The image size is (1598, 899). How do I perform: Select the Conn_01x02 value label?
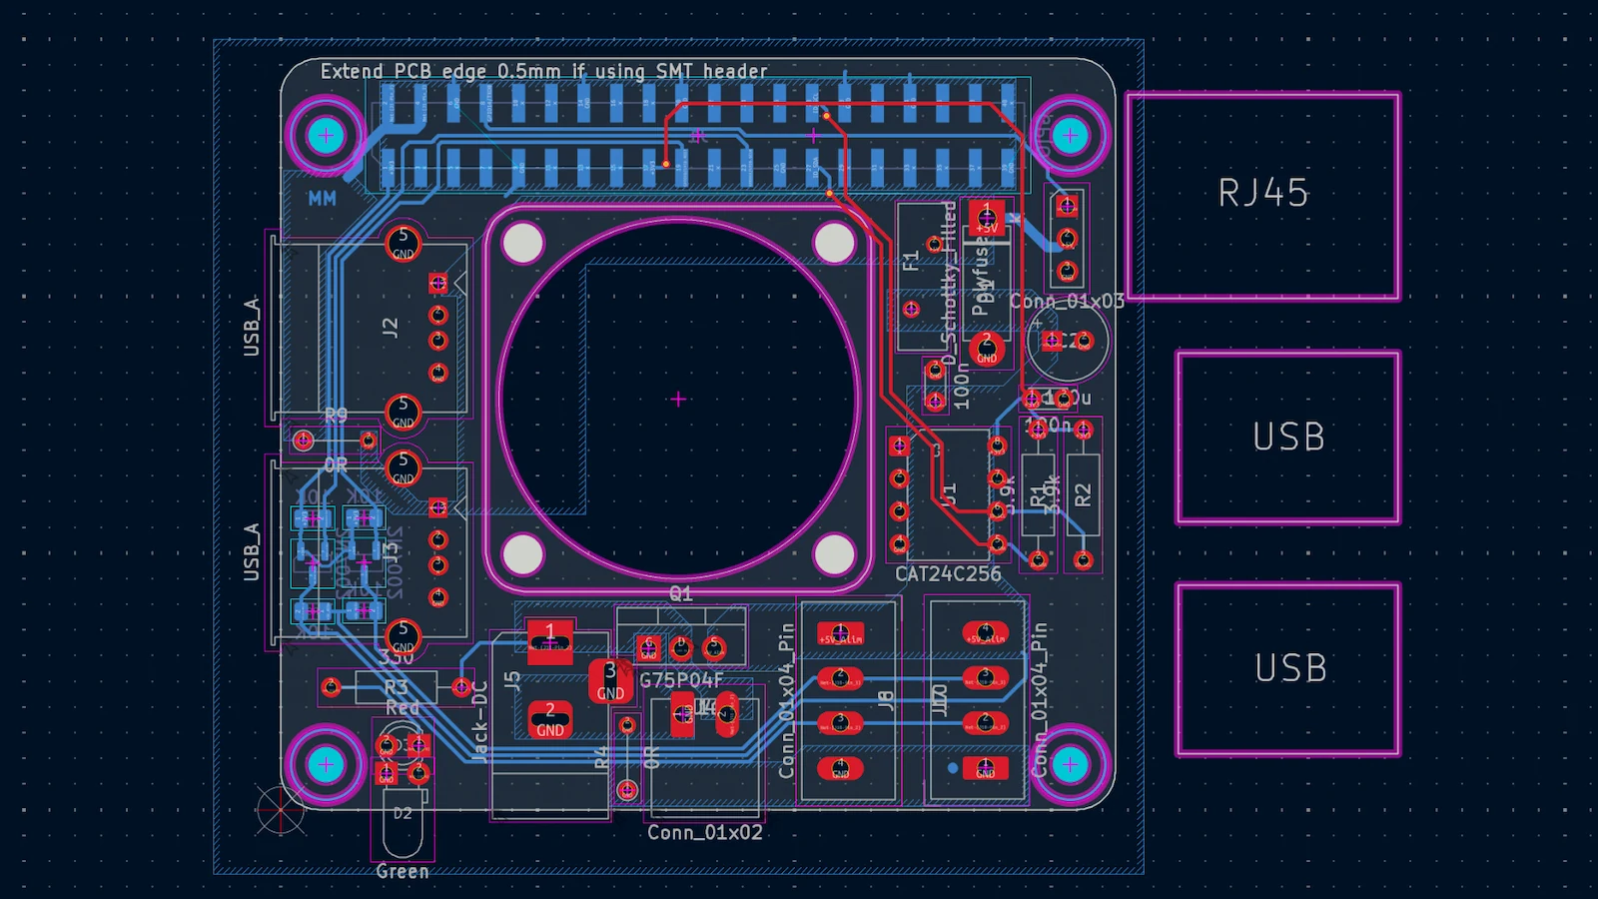[x=705, y=833]
